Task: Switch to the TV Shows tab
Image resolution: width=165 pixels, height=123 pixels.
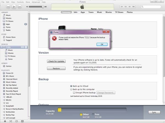Action: coord(119,12)
